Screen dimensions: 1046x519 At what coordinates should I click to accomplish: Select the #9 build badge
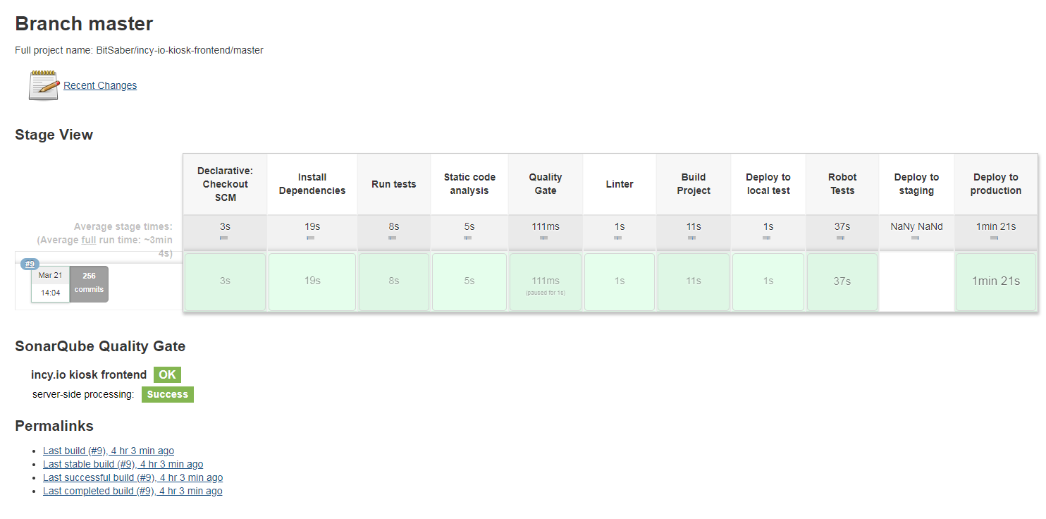[x=30, y=264]
